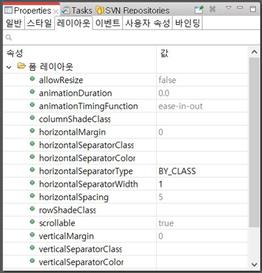This screenshot has width=262, height=273.
Task: Click the green dot beside horizontalSeparatorType
Action: pyautogui.click(x=32, y=170)
